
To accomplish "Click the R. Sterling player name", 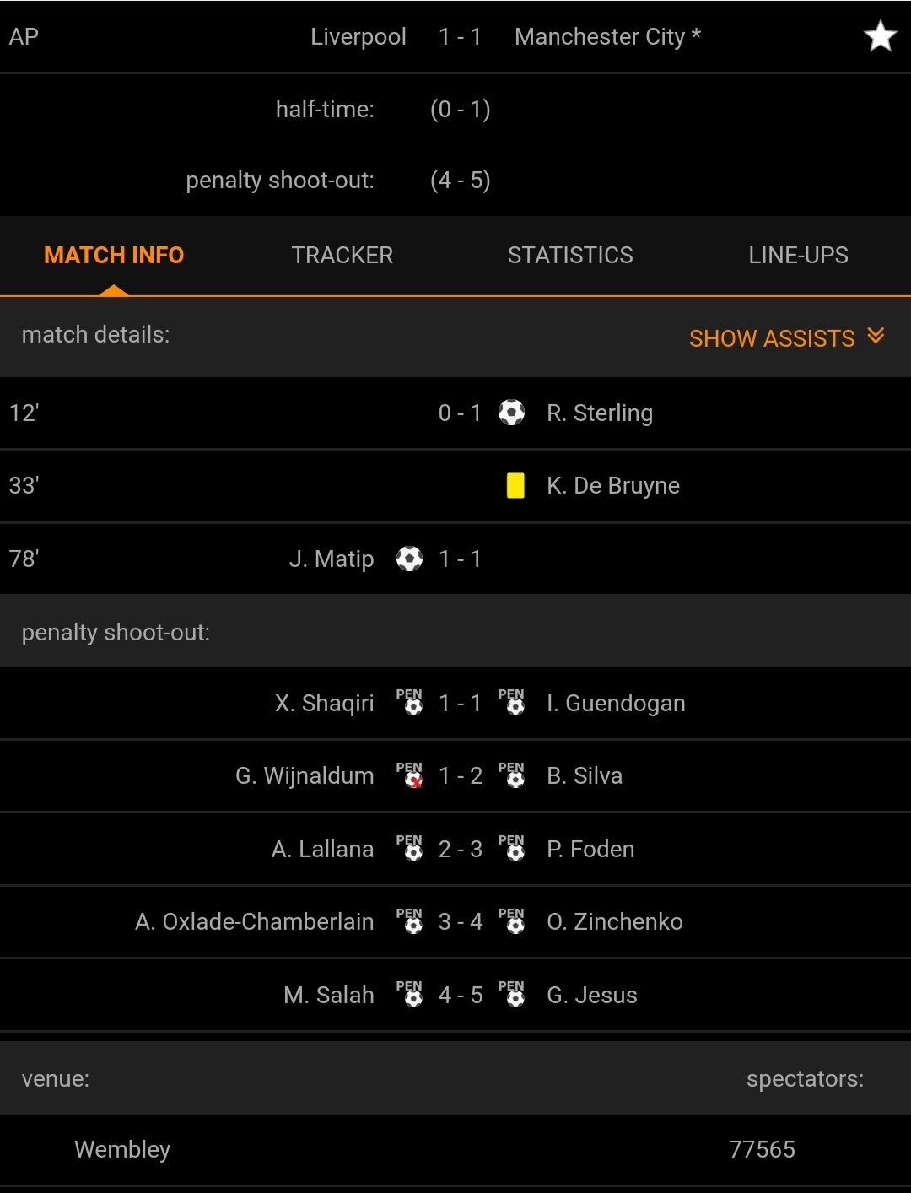I will (600, 413).
